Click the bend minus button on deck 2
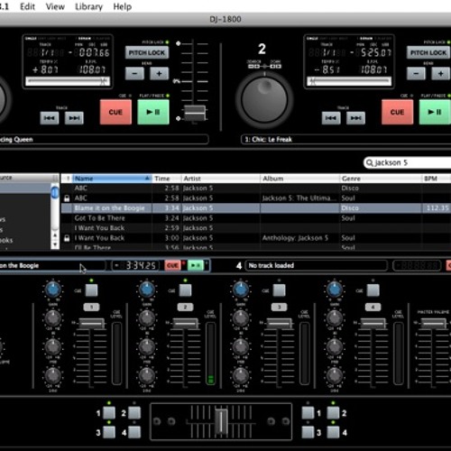 click(x=416, y=73)
